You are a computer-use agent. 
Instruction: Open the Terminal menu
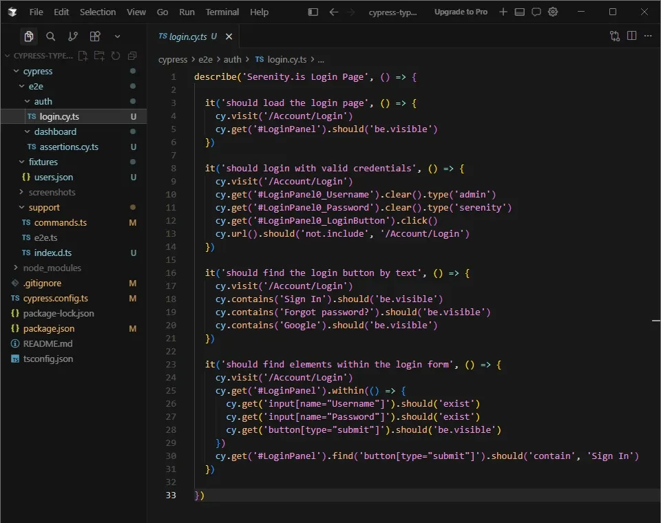pyautogui.click(x=222, y=12)
